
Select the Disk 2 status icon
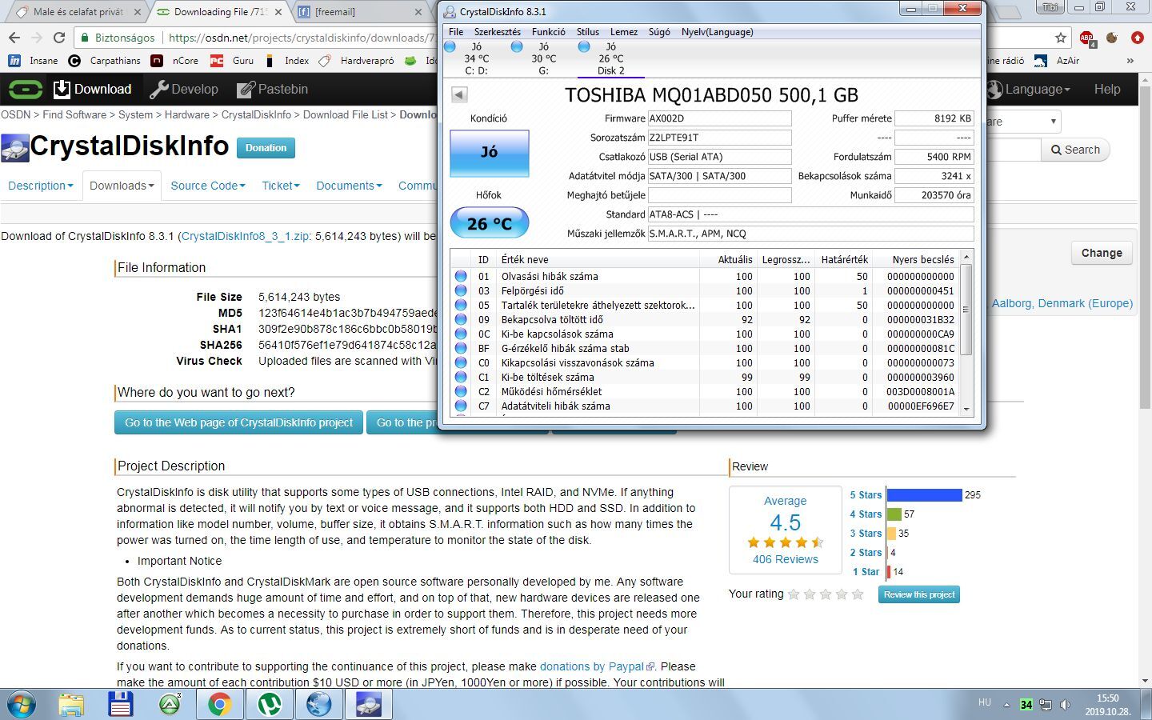click(x=584, y=46)
